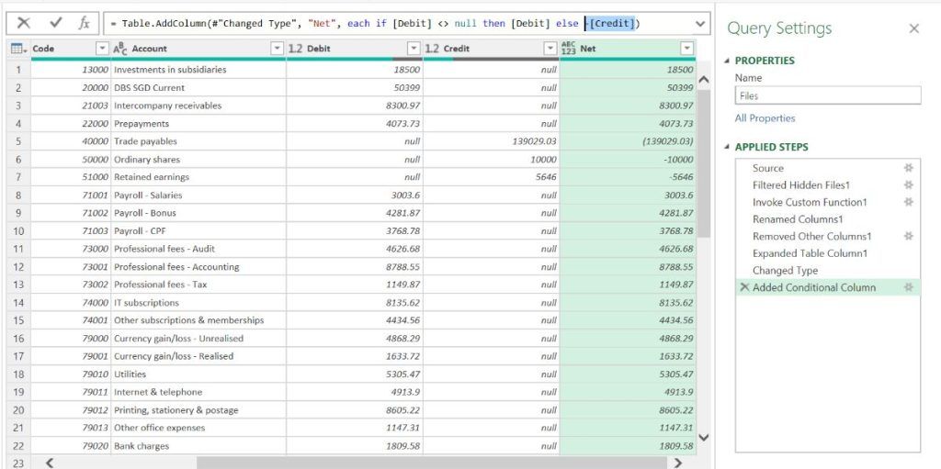This screenshot has height=469, width=941.
Task: Click the horizontal scrollbar right arrow
Action: click(678, 463)
